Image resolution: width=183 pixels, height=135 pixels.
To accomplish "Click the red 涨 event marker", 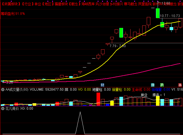I will pos(180,85).
